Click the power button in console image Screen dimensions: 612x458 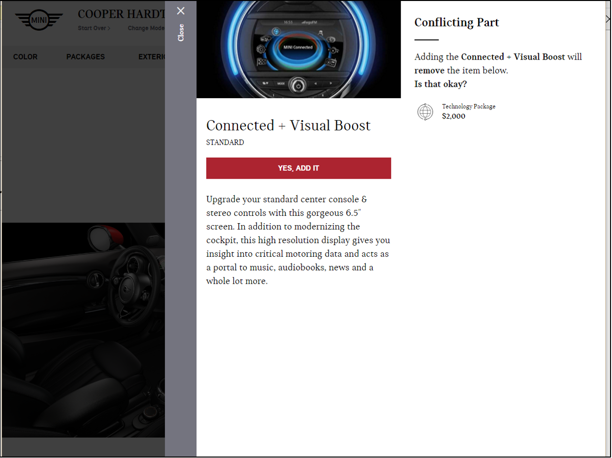pyautogui.click(x=297, y=85)
